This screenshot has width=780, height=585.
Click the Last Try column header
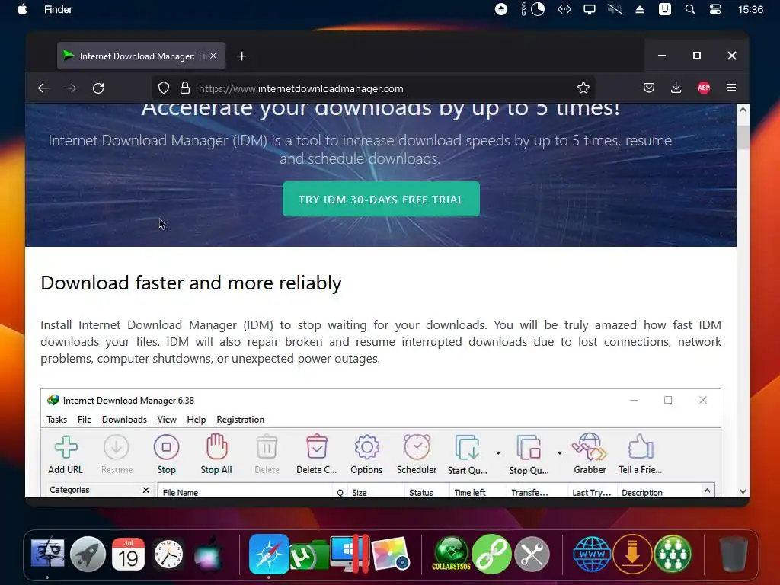coord(592,492)
